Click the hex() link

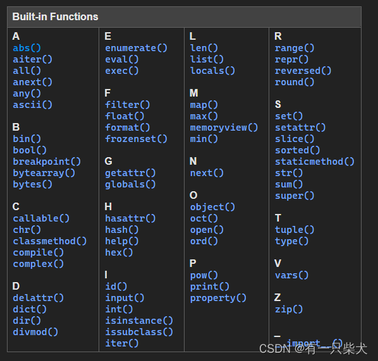point(119,252)
